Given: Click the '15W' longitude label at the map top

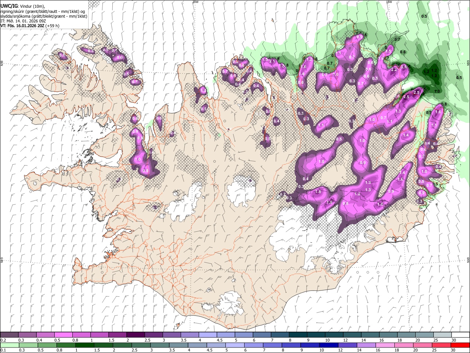Looking at the screenshot, I should coord(389,2).
